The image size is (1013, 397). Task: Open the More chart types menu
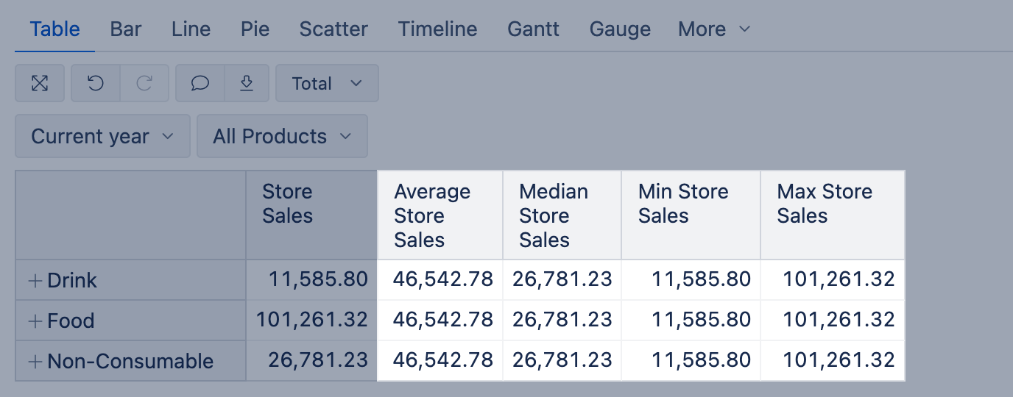pyautogui.click(x=713, y=29)
